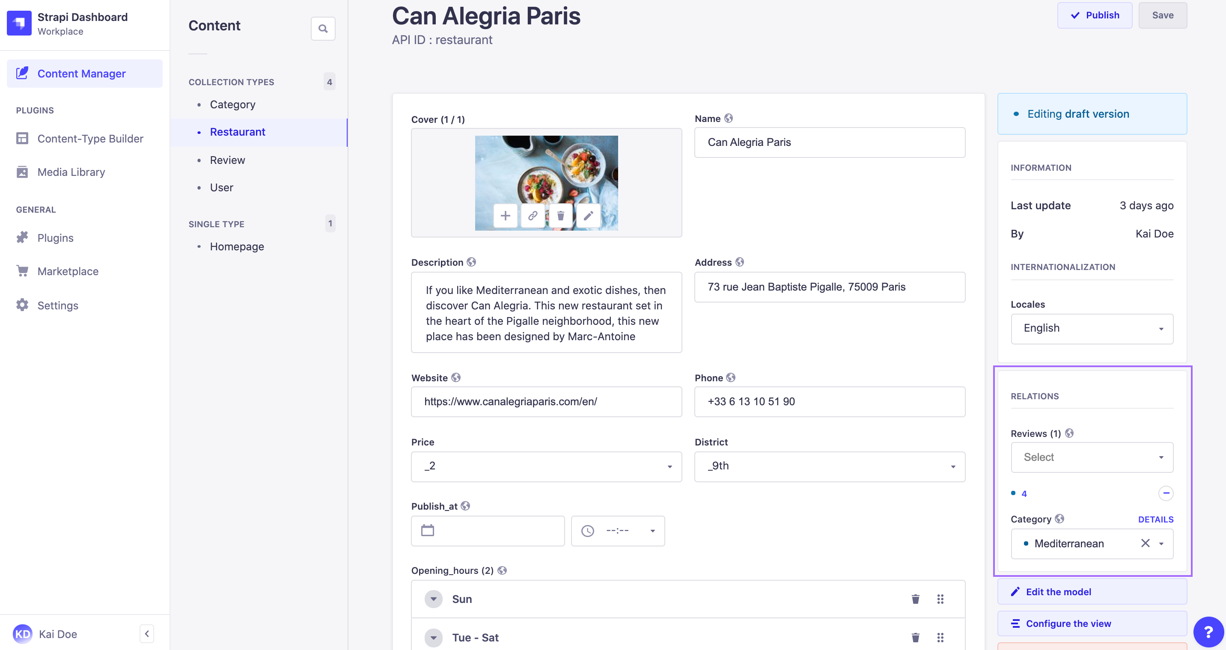The image size is (1226, 650).
Task: Select Restaurant in collection types list
Action: tap(237, 131)
